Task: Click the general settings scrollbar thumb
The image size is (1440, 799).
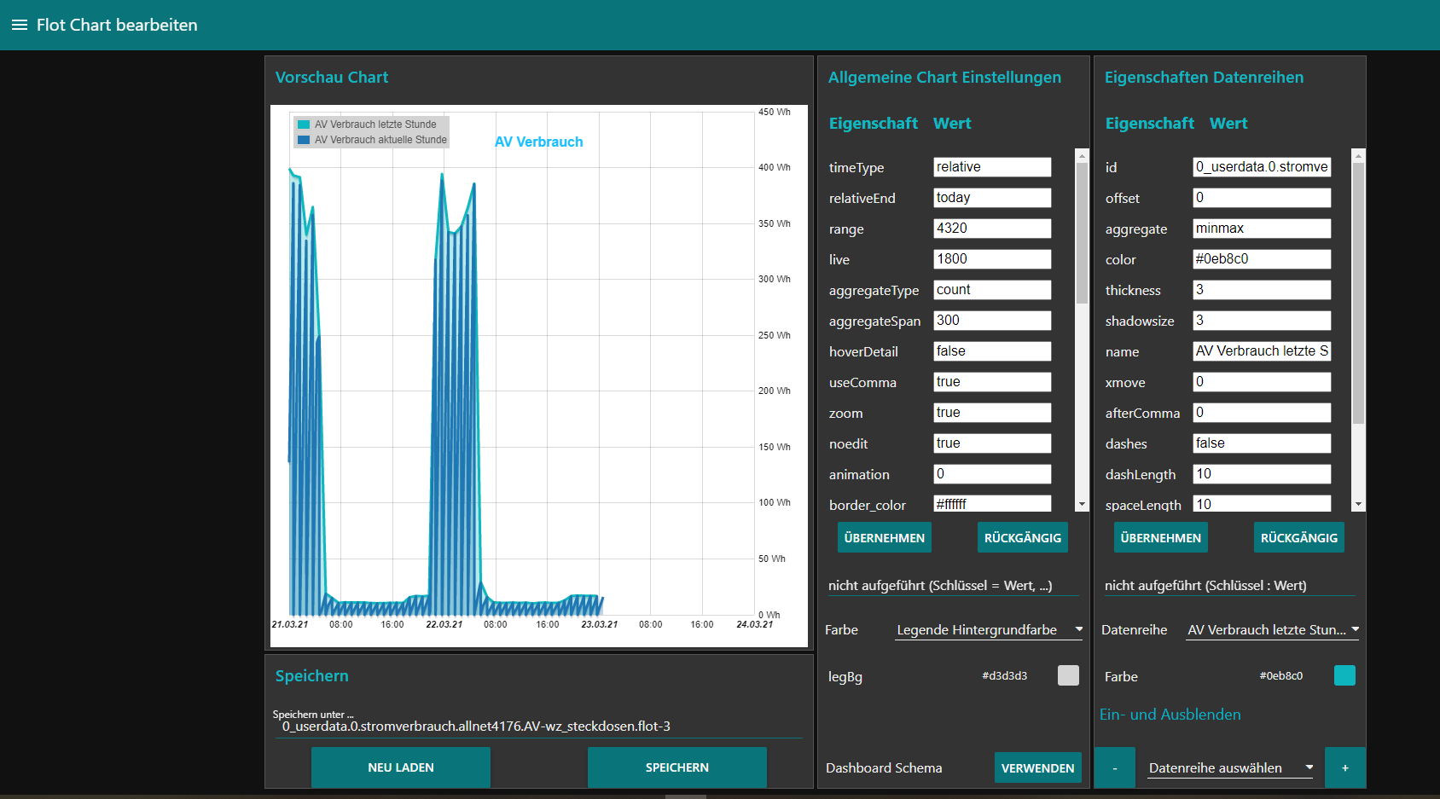Action: (x=1083, y=233)
